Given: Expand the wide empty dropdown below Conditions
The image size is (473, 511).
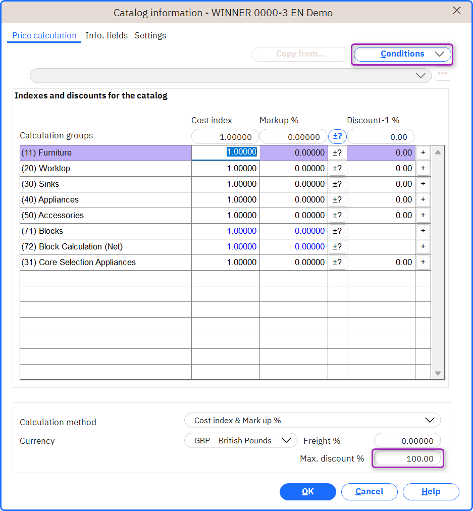Looking at the screenshot, I should (x=231, y=76).
